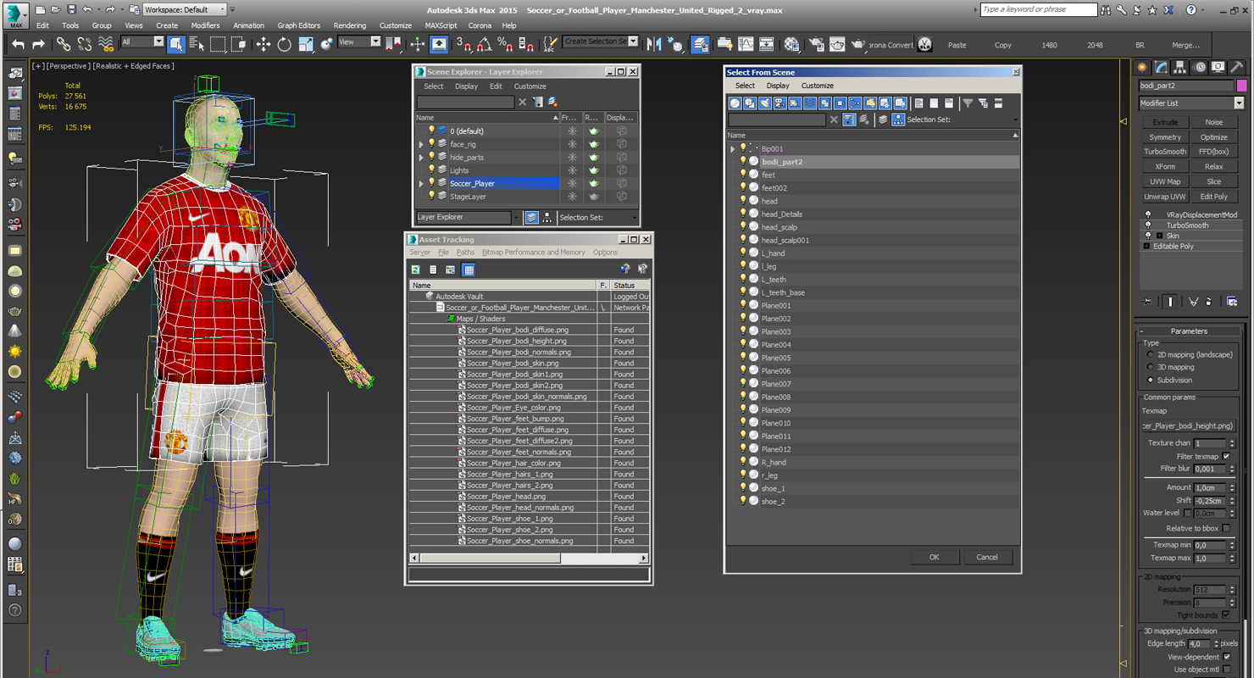This screenshot has width=1254, height=678.
Task: Open the Corona menu
Action: tap(480, 25)
